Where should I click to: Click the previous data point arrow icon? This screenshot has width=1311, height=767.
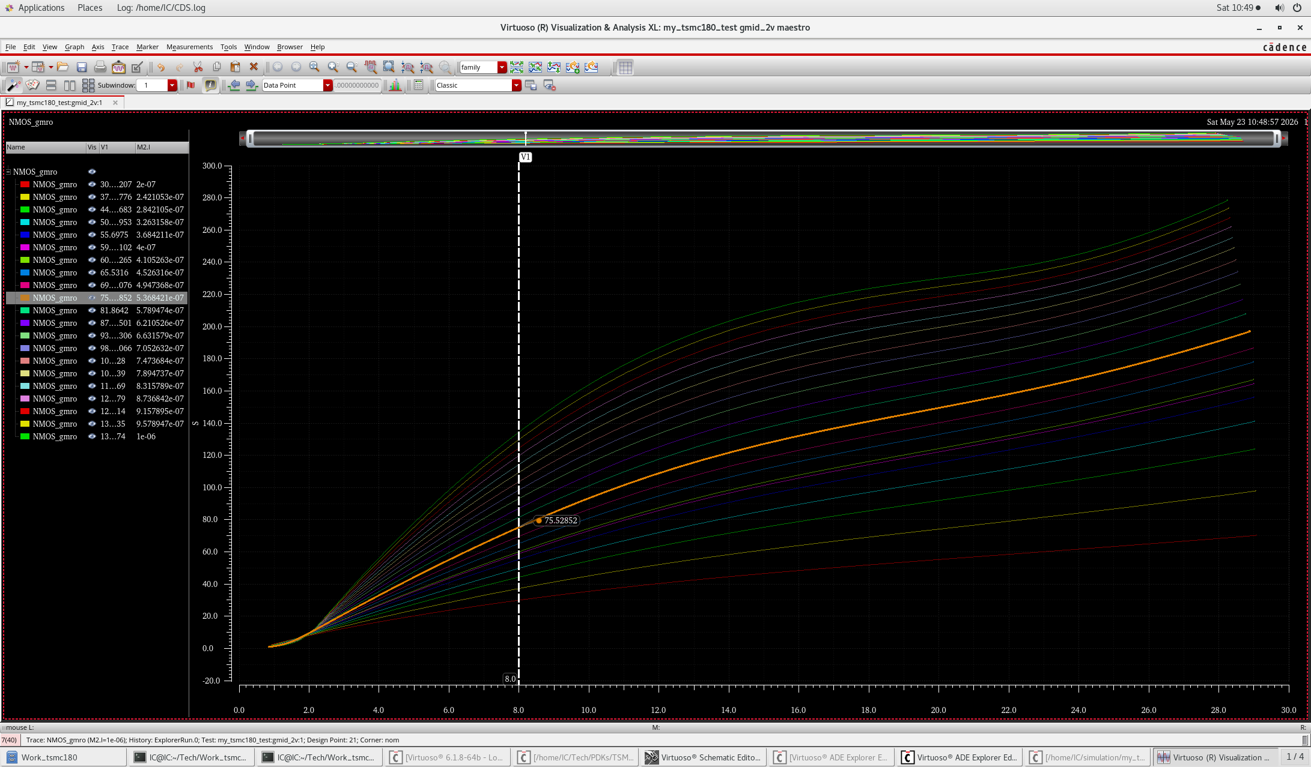click(234, 85)
